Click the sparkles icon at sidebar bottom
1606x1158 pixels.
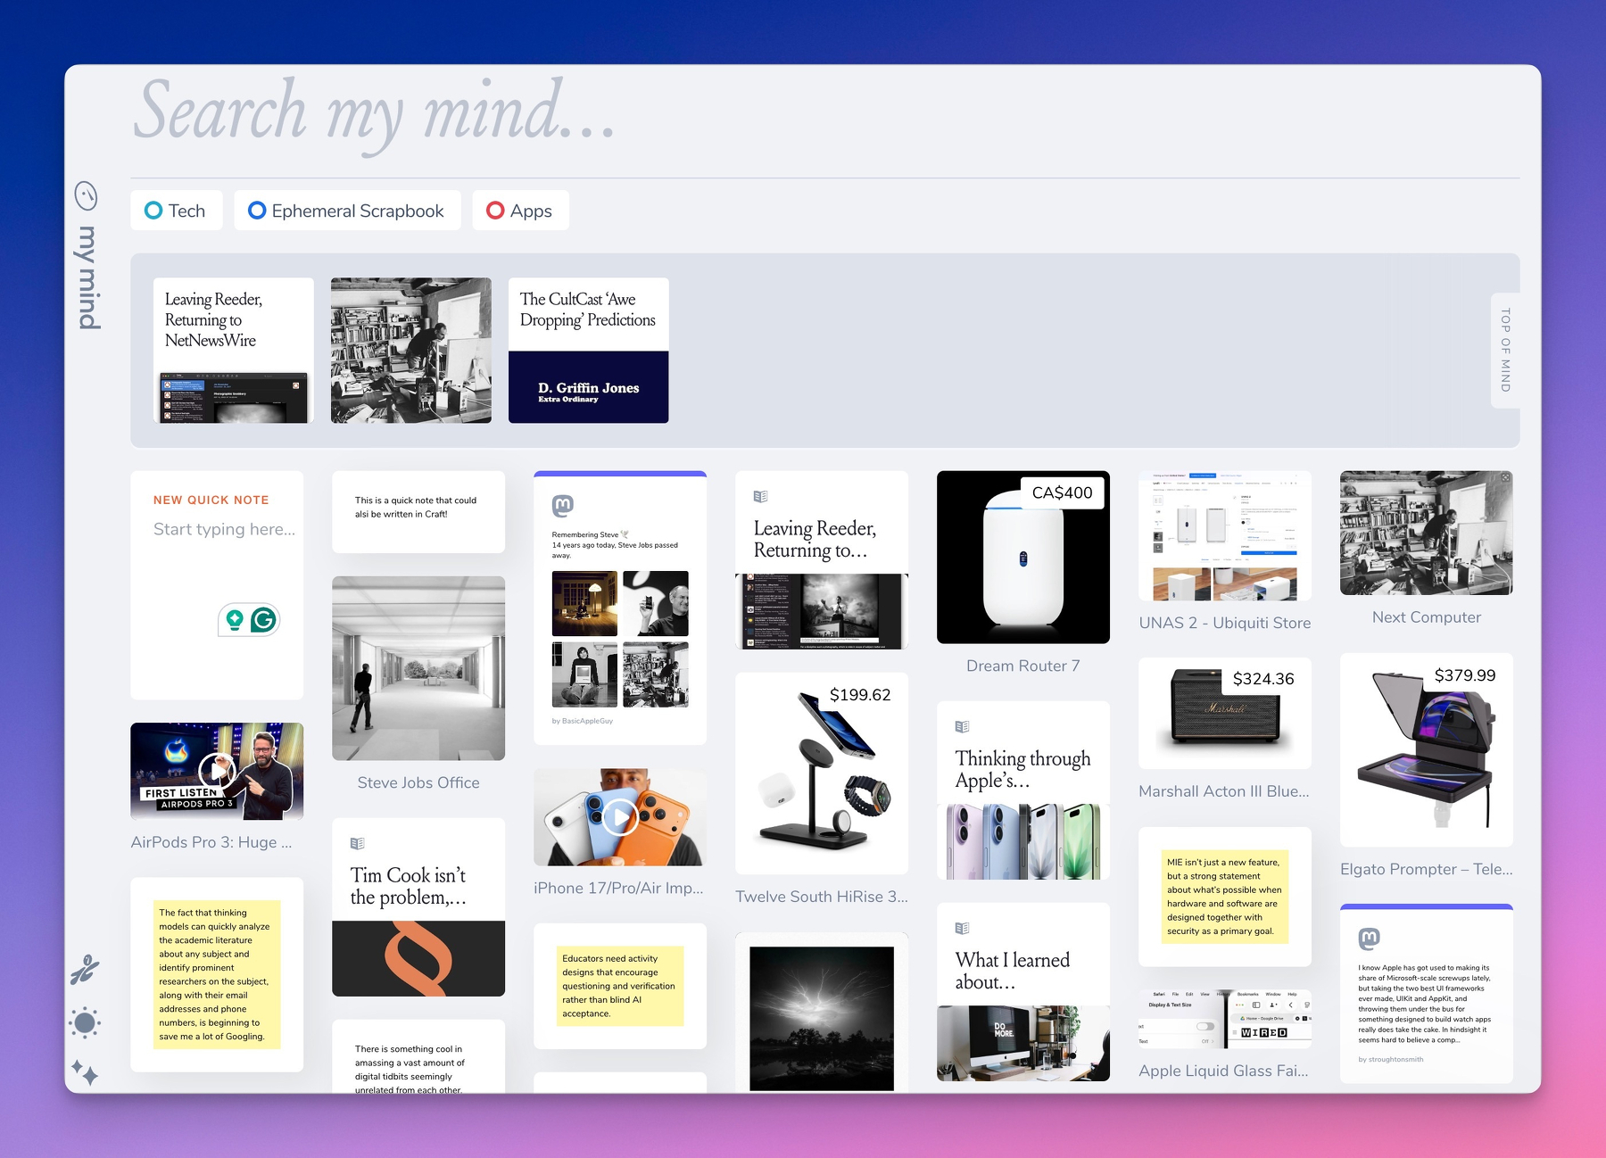[x=85, y=1071]
